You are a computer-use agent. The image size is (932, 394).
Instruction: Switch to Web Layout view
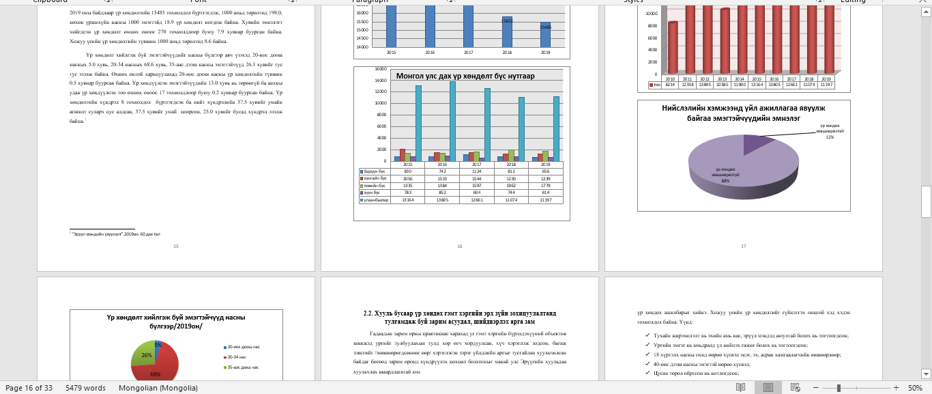point(795,387)
